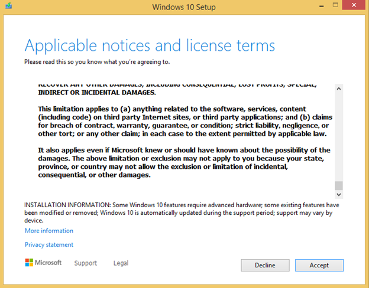Click the 'INSTALLATION INFORMATION' notice text
The width and height of the screenshot is (369, 288).
pyautogui.click(x=182, y=212)
